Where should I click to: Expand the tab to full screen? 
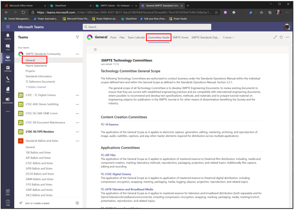click(275, 37)
